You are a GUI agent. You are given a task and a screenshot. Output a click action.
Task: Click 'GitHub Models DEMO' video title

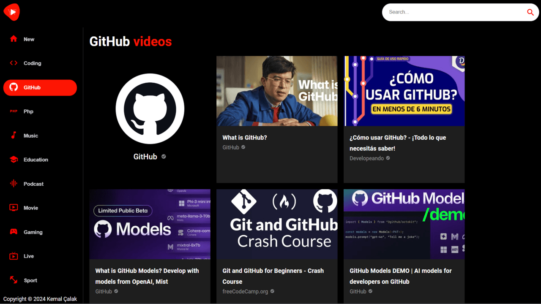pos(401,276)
